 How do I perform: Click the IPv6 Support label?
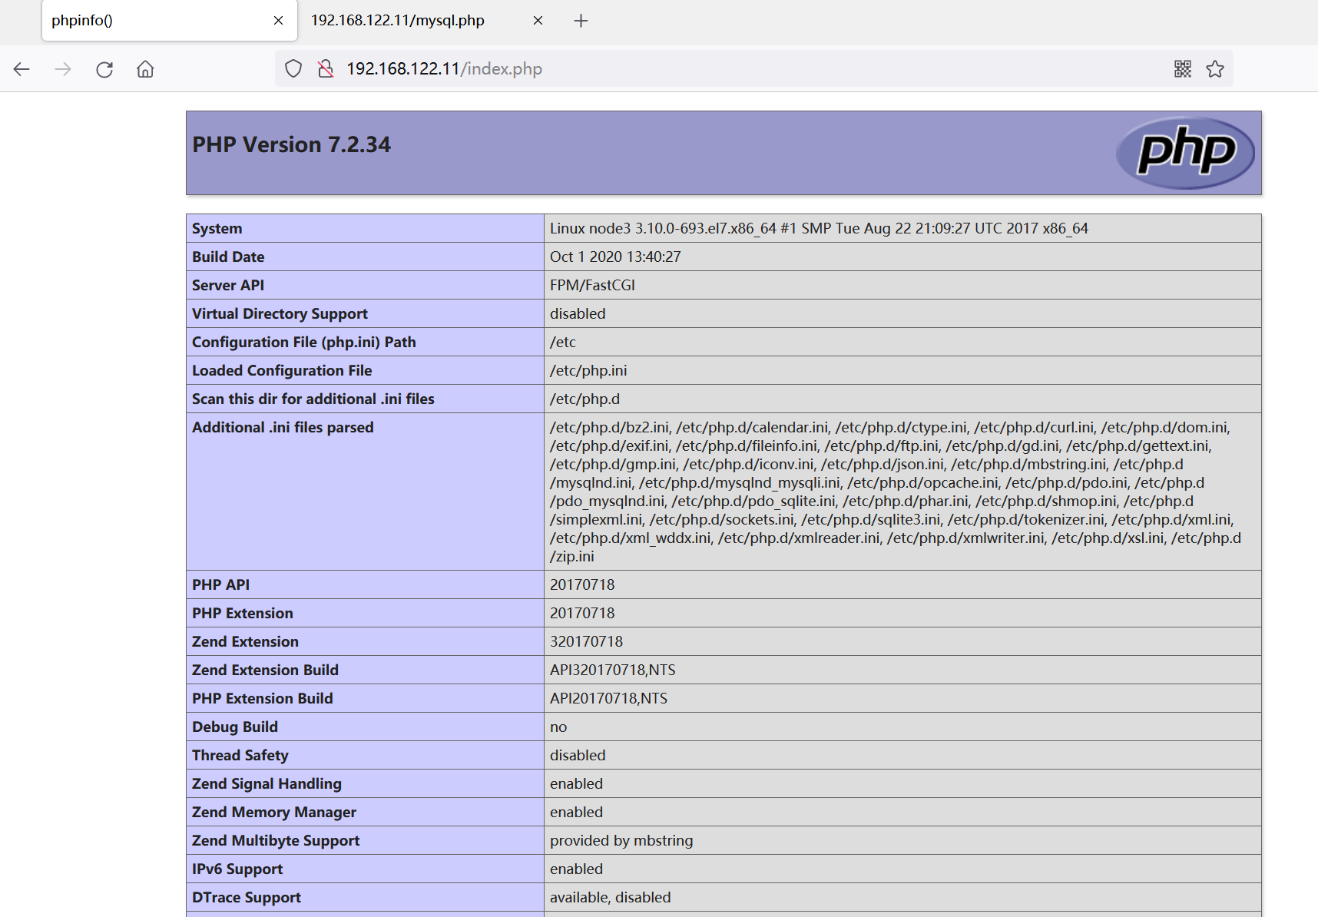[x=237, y=869]
